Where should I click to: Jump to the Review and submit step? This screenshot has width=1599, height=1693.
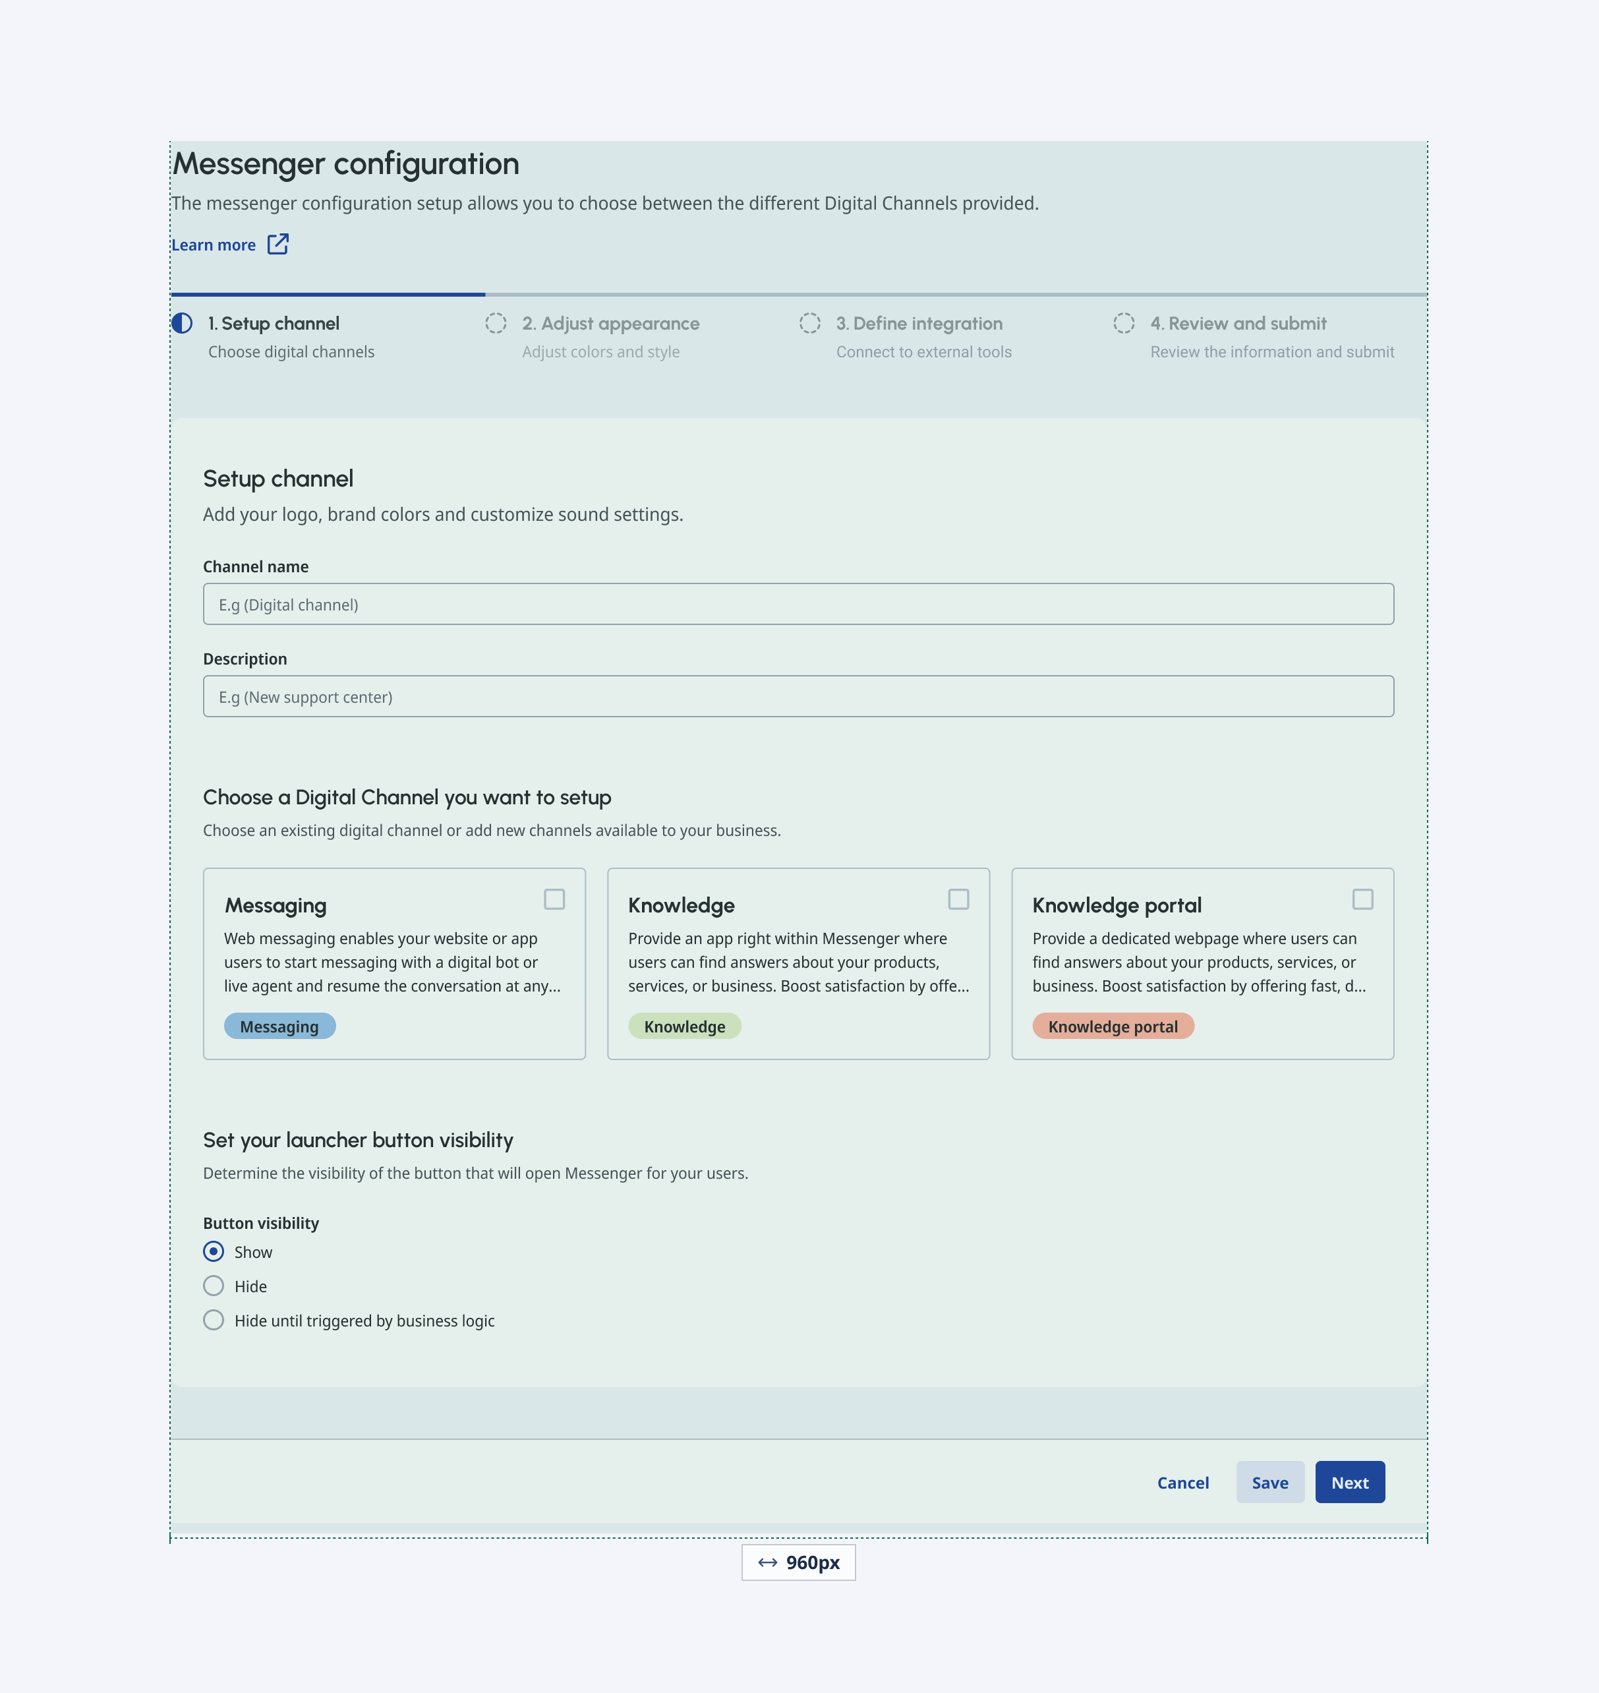coord(1238,323)
